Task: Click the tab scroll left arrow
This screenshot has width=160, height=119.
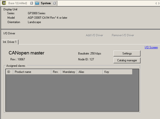Action: coord(156,3)
